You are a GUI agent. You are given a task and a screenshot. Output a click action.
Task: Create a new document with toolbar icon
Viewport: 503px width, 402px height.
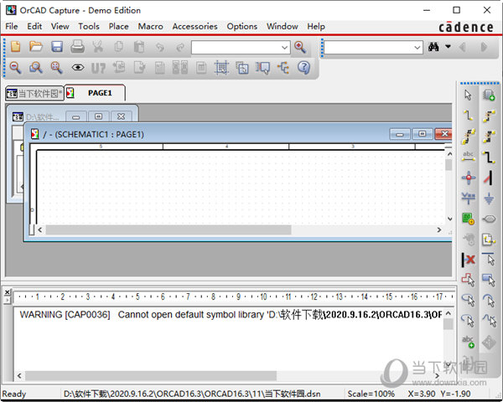tap(15, 47)
